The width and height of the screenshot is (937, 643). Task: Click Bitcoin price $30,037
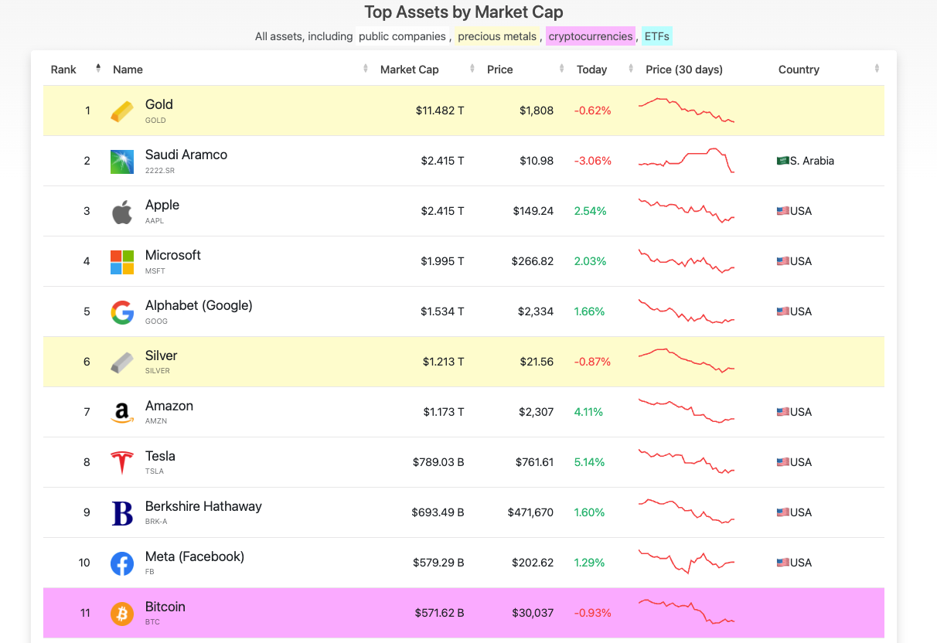point(533,613)
